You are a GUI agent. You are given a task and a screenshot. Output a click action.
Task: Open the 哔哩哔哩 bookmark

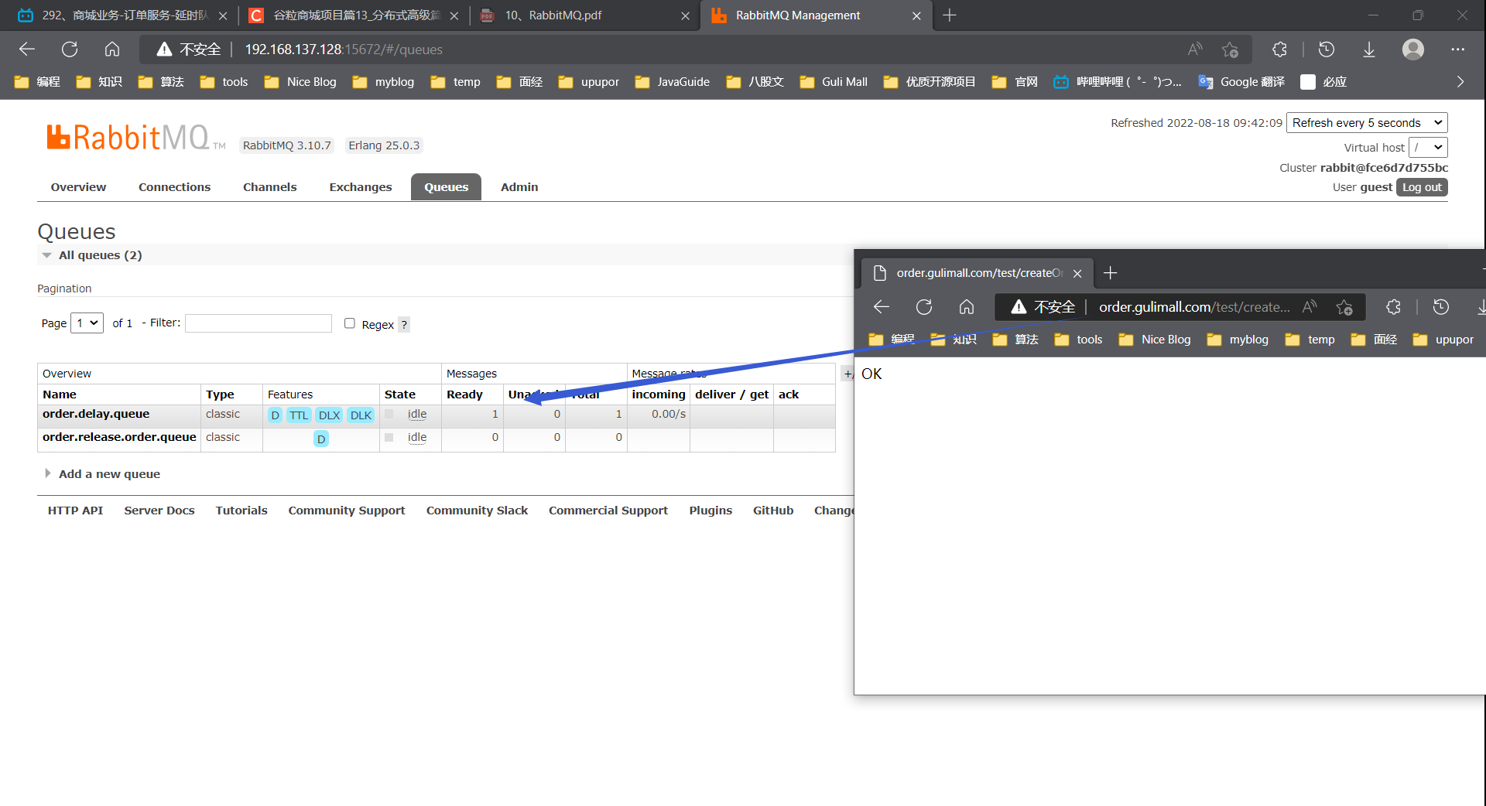[x=1117, y=82]
